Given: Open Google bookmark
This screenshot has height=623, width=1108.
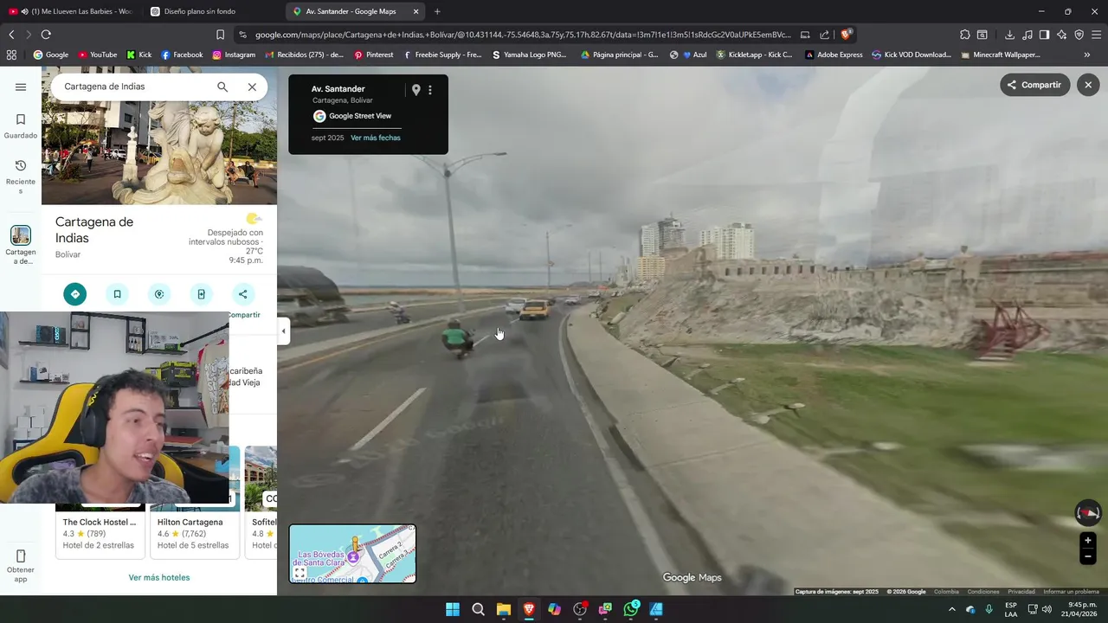Looking at the screenshot, I should 50,55.
